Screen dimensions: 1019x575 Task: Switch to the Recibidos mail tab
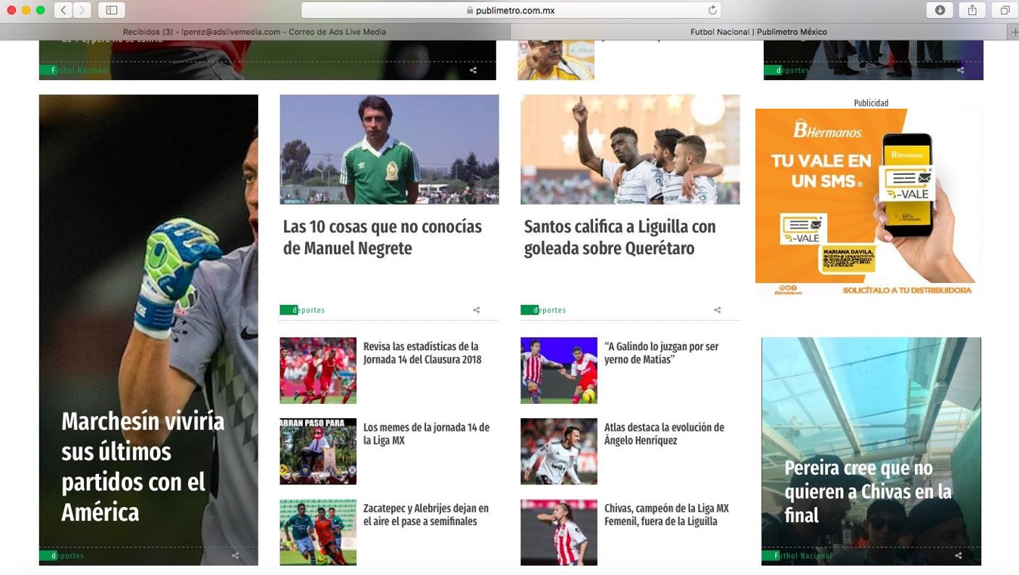point(255,32)
